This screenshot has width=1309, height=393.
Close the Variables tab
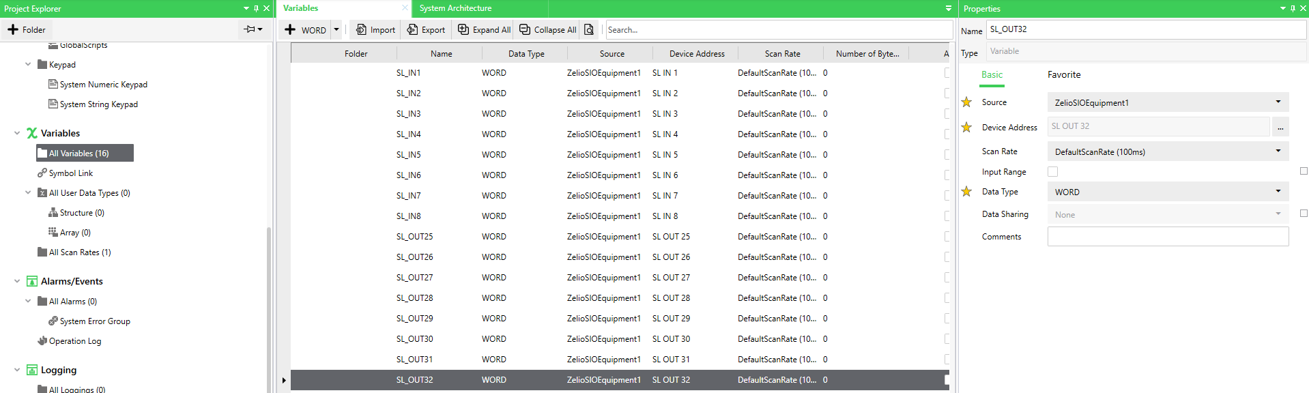(x=405, y=8)
